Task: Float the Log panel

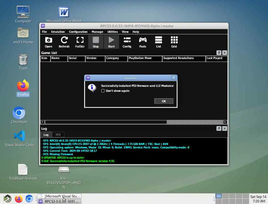Action: (x=219, y=128)
